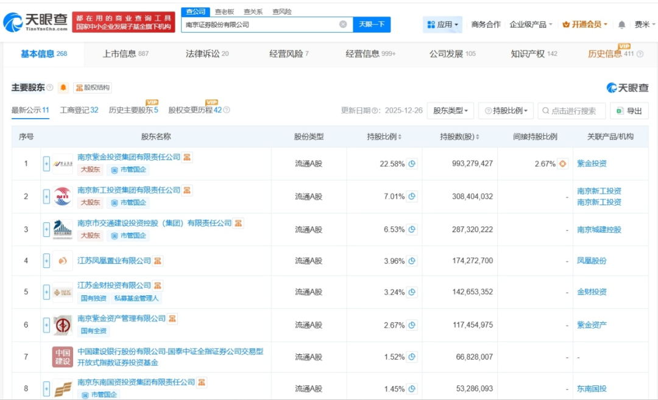Screen dimensions: 658x400
Task: Open equity structure icon after 南京紫金资产管理有限公司
Action: (x=172, y=318)
